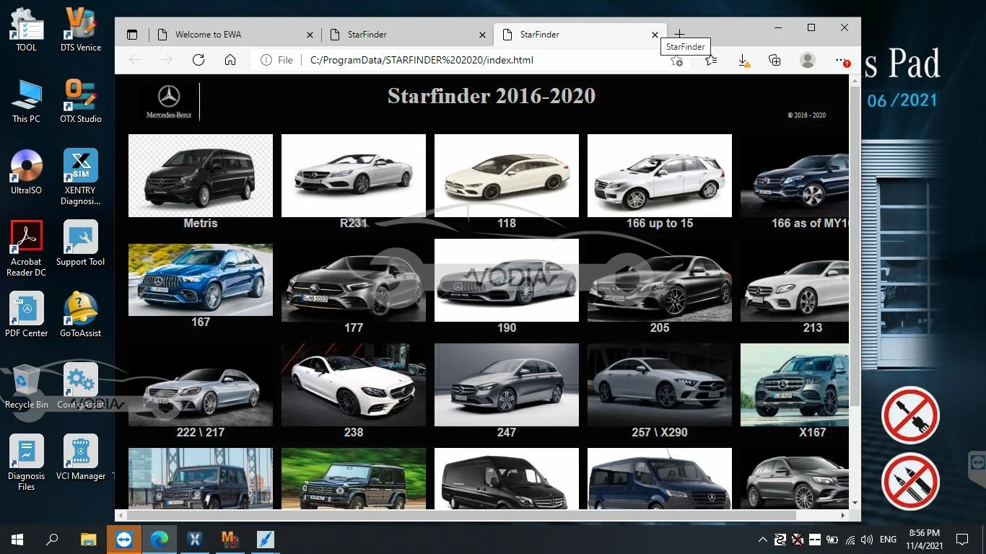Open the TeamViewer taskbar icon
Viewport: 986px width, 554px height.
(x=124, y=539)
